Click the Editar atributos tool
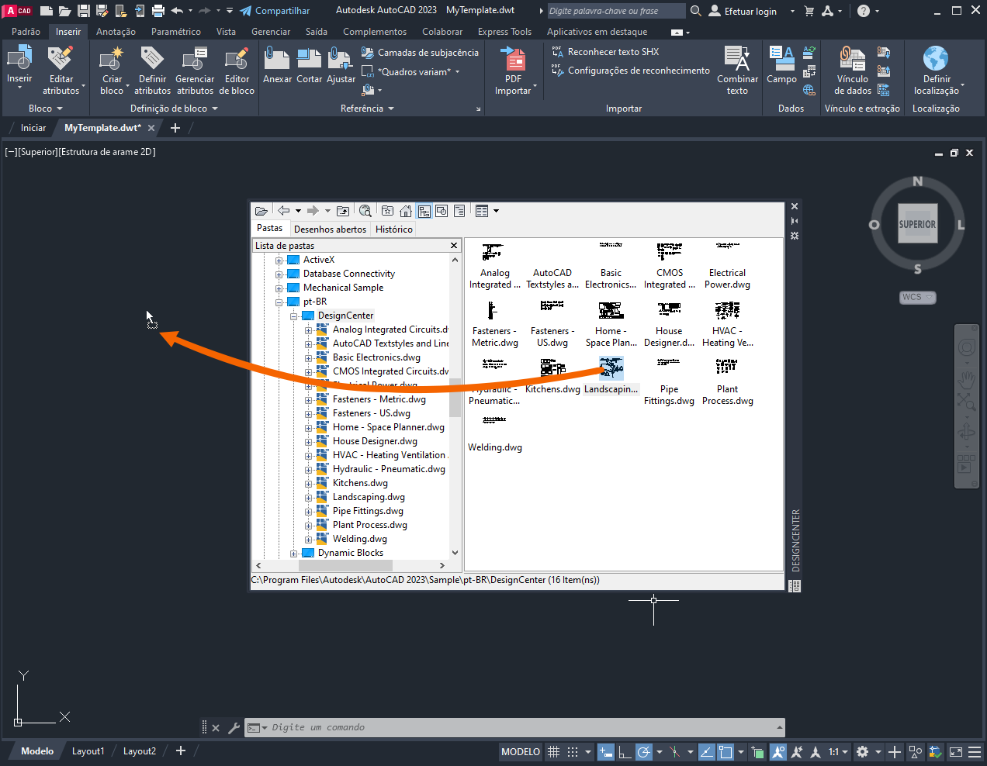This screenshot has height=766, width=987. [x=61, y=70]
